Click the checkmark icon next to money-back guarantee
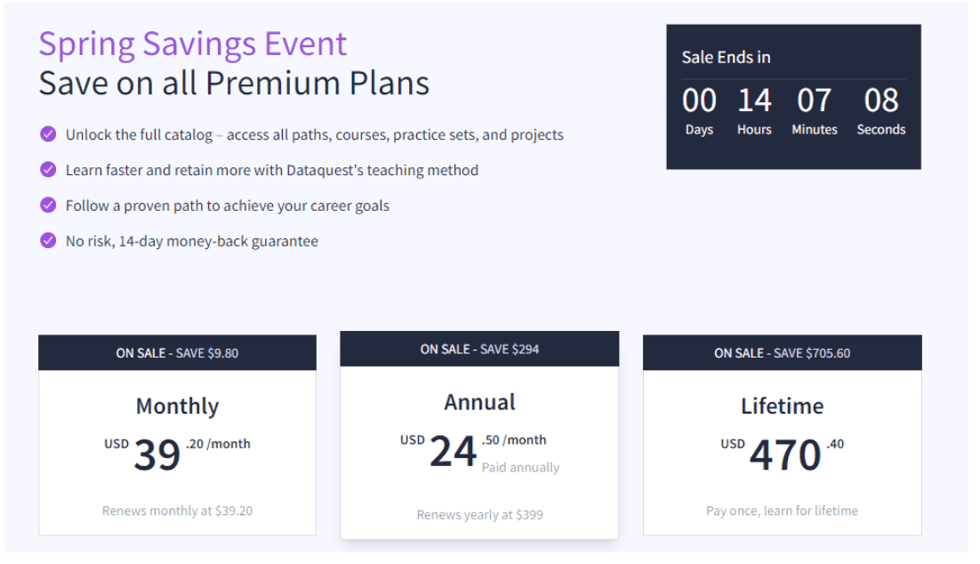 [x=48, y=240]
